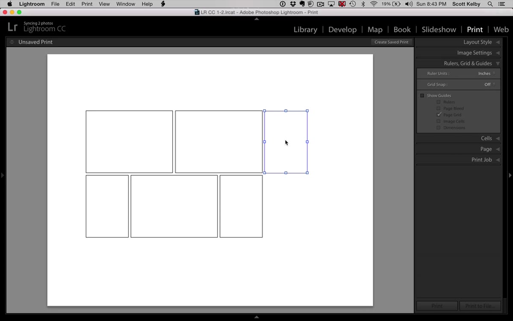Click the Sun 8:43 PM clock
The image size is (513, 321).
point(431,4)
